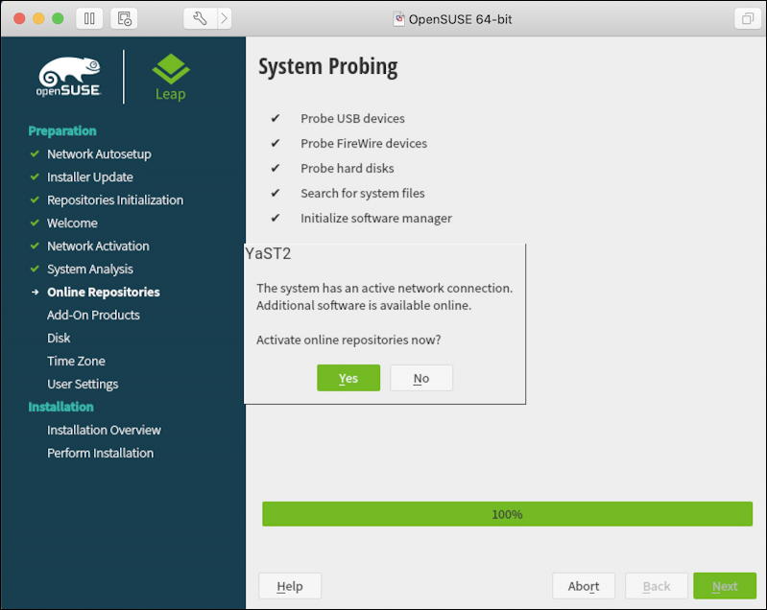
Task: Select the System Analysis step
Action: coord(90,269)
